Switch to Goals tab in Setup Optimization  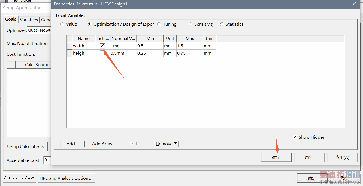(x=11, y=19)
